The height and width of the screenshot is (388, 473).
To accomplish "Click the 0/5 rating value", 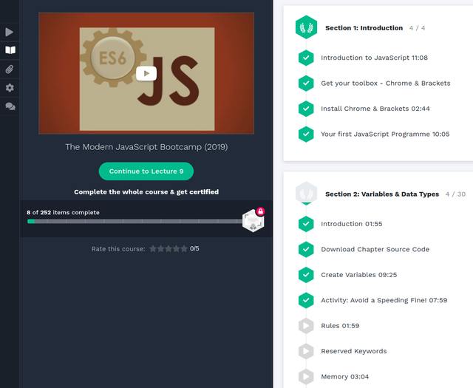I will [x=194, y=248].
